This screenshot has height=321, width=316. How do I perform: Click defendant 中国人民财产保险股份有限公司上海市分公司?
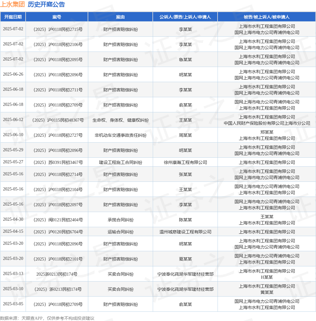point(267,123)
